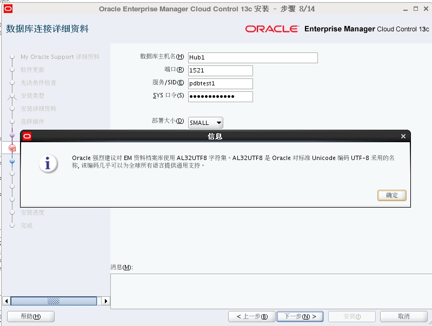432x326 pixels.
Task: Click the blue information icon in dialog
Action: click(x=48, y=164)
